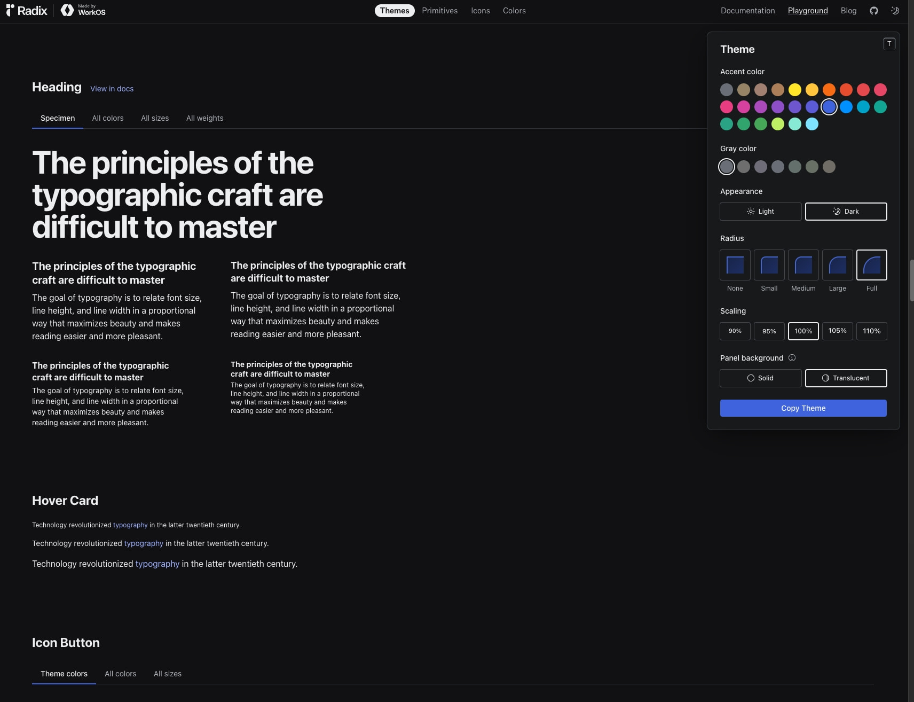Set scaling to 105%
The width and height of the screenshot is (914, 702).
click(x=837, y=331)
